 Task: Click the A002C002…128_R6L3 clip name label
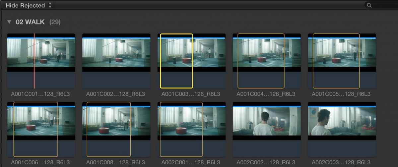266,162
